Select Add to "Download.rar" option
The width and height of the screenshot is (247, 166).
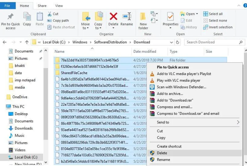pos(195,100)
